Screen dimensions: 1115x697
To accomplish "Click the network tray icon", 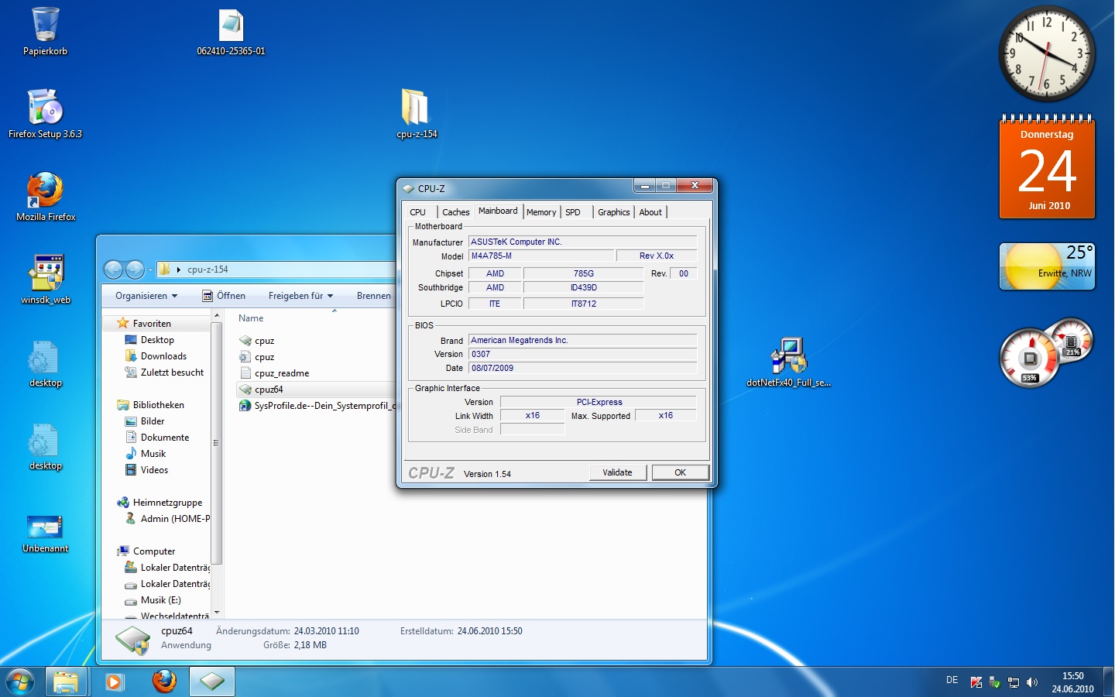I will click(x=1014, y=682).
